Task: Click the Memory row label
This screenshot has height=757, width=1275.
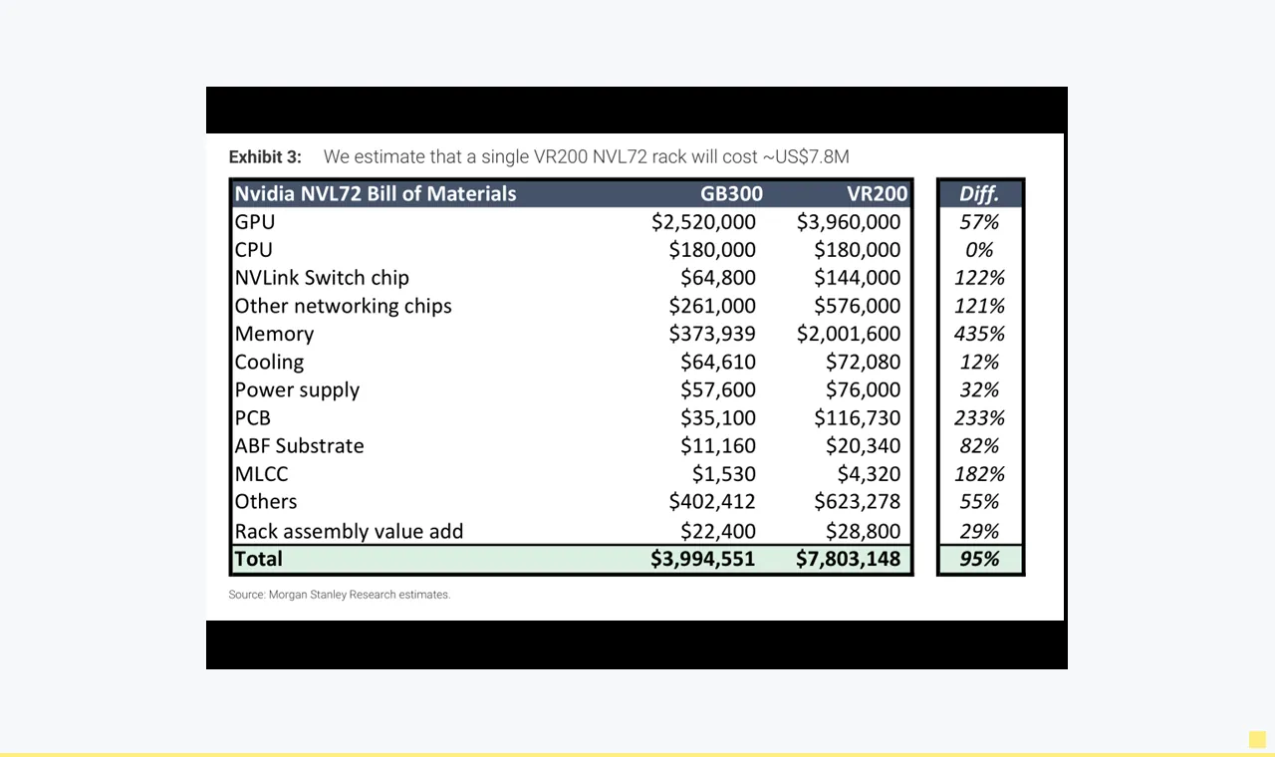Action: point(275,334)
